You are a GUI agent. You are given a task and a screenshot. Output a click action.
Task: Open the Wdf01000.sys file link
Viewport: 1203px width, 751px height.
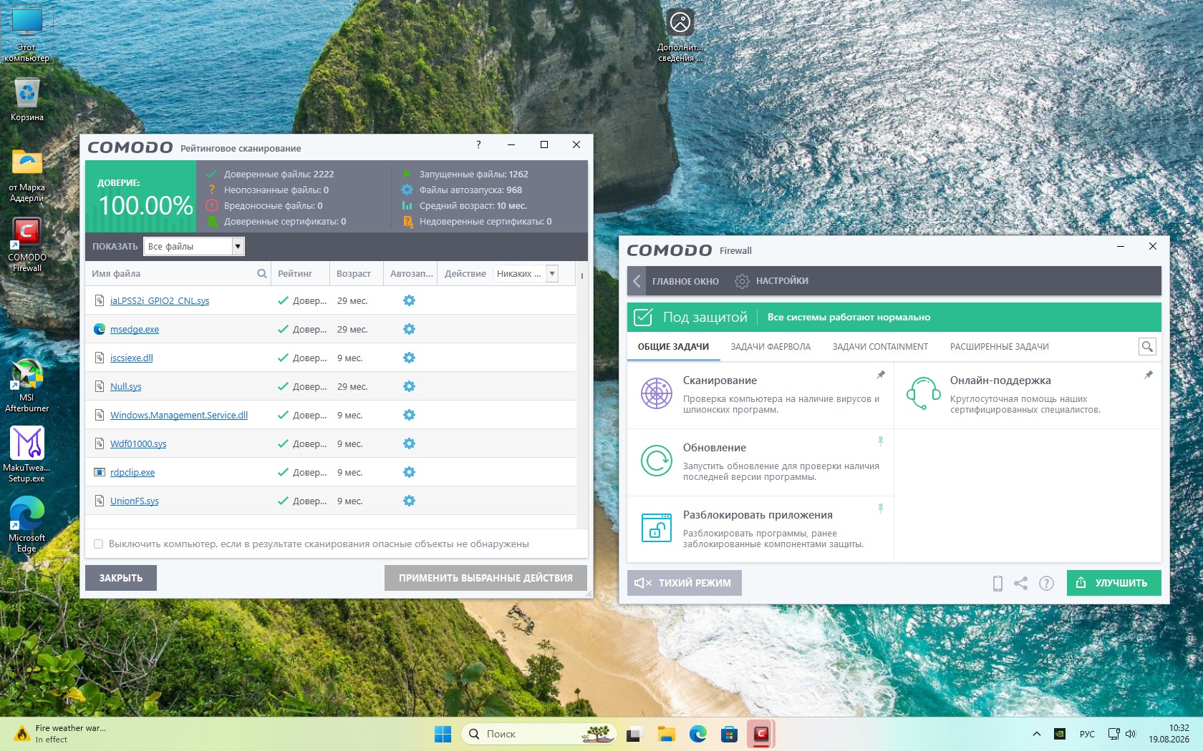(x=138, y=443)
